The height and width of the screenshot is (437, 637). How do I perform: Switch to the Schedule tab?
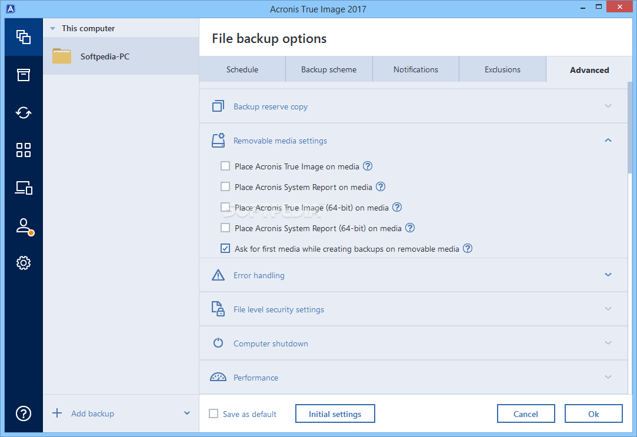pos(242,69)
